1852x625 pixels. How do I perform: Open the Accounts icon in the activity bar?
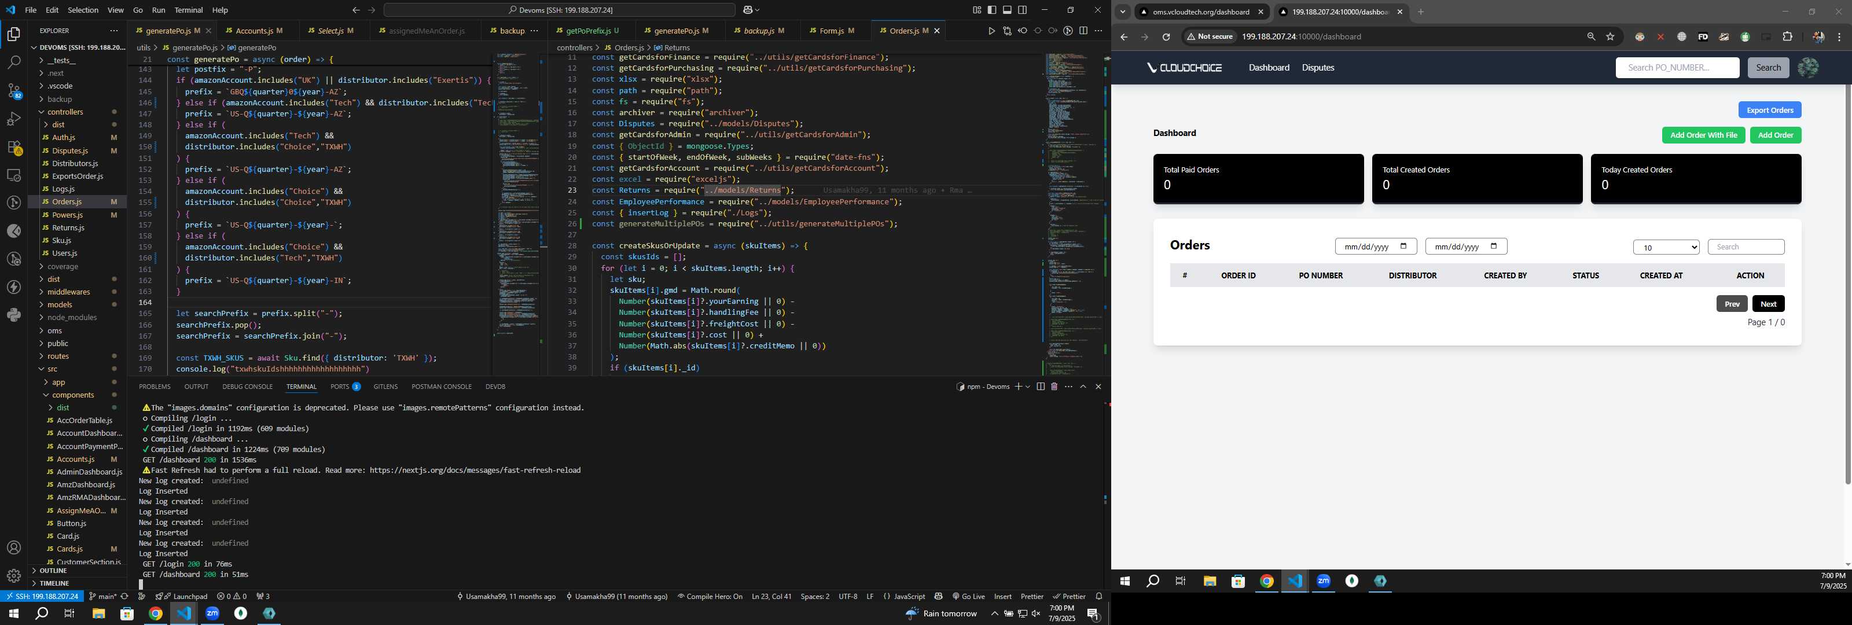(14, 548)
